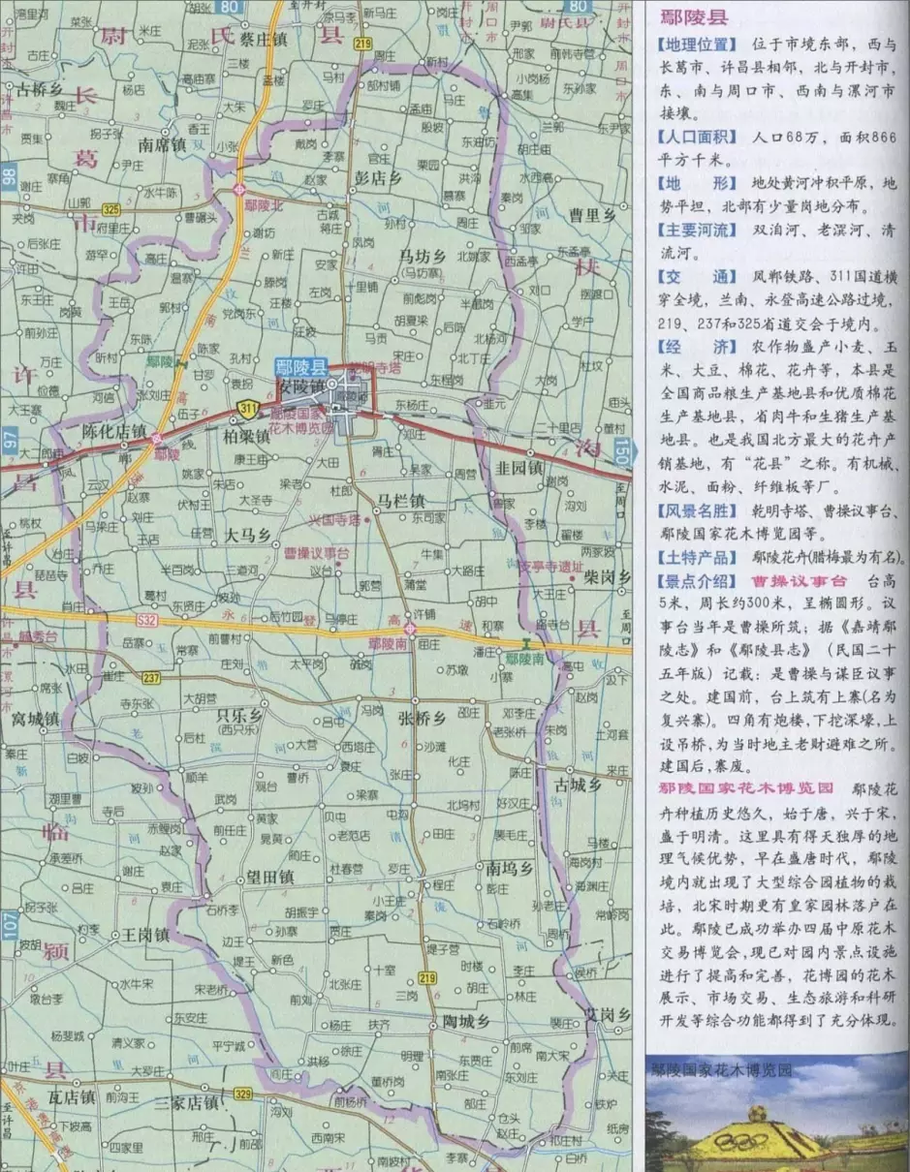Click the 鄢陵县 title in side panel
This screenshot has width=910, height=1172.
693,17
